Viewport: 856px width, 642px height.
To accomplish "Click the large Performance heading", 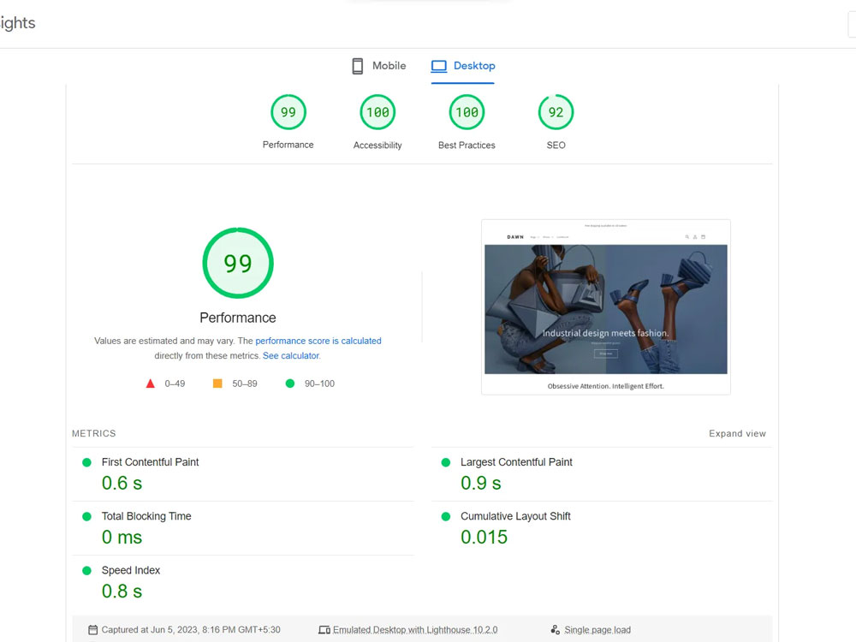I will tap(238, 318).
